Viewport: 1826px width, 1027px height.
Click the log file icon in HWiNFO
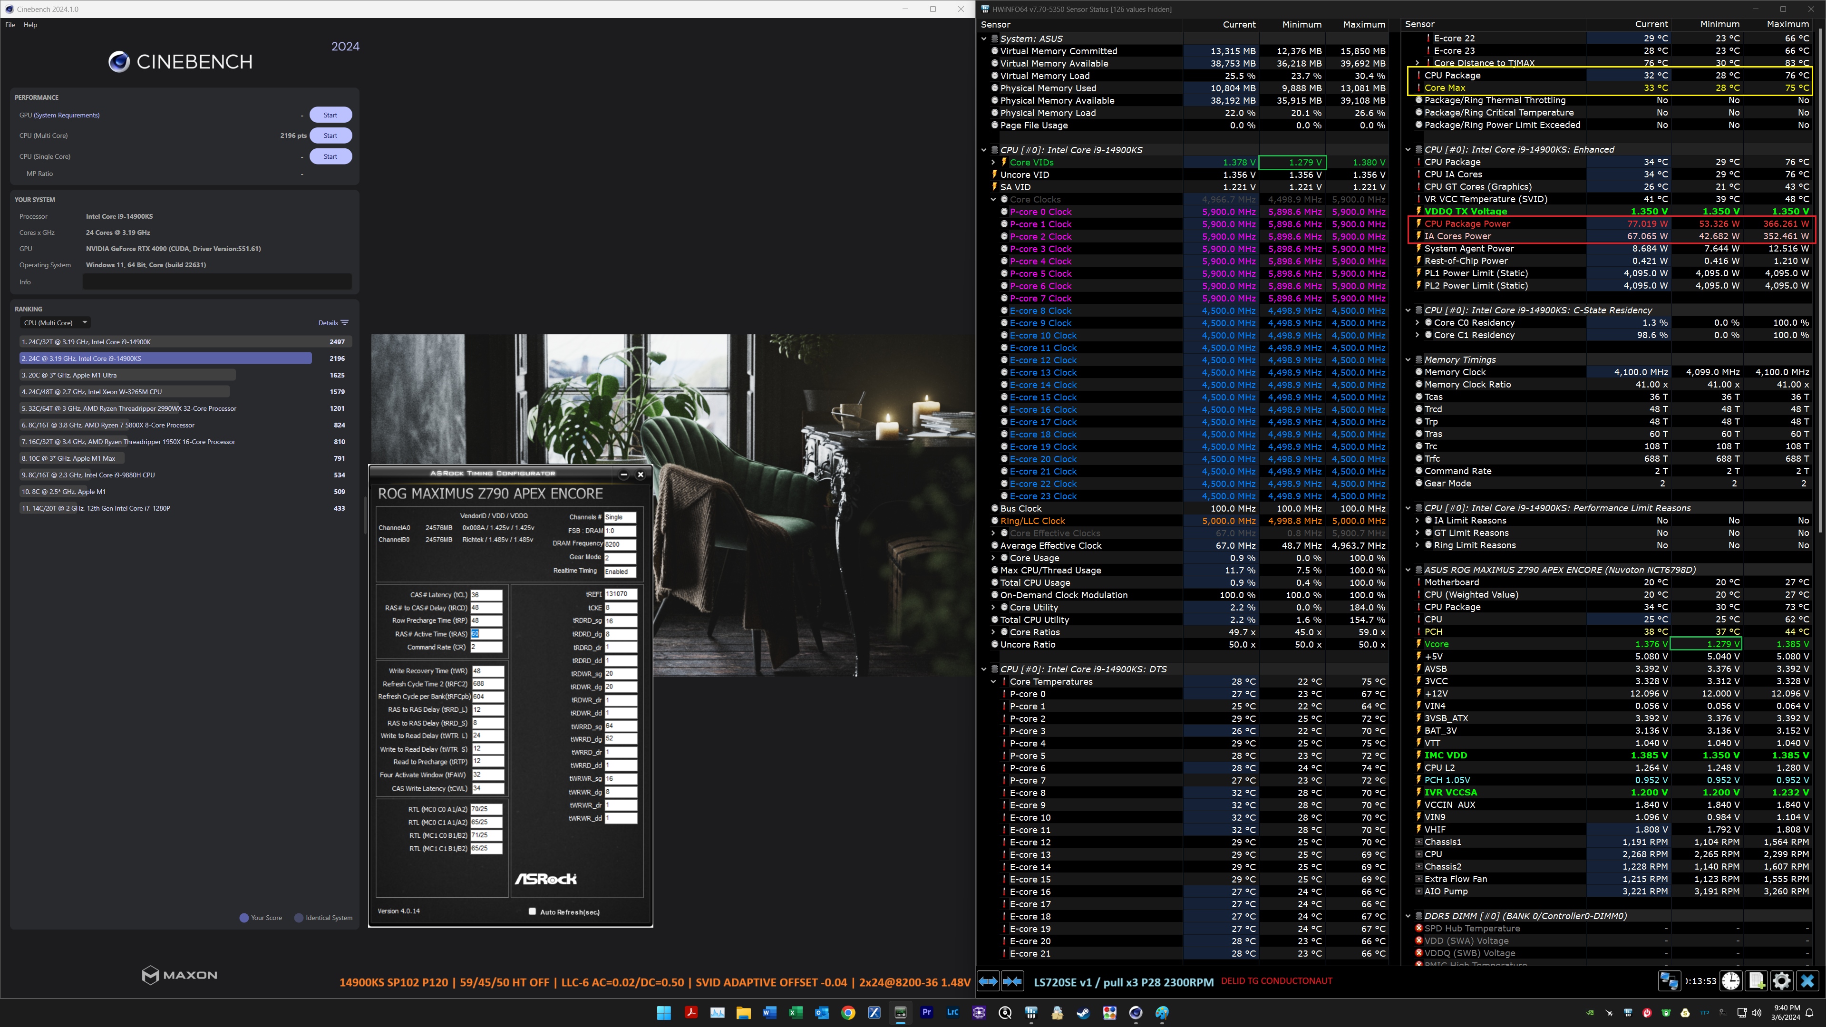(x=1756, y=981)
